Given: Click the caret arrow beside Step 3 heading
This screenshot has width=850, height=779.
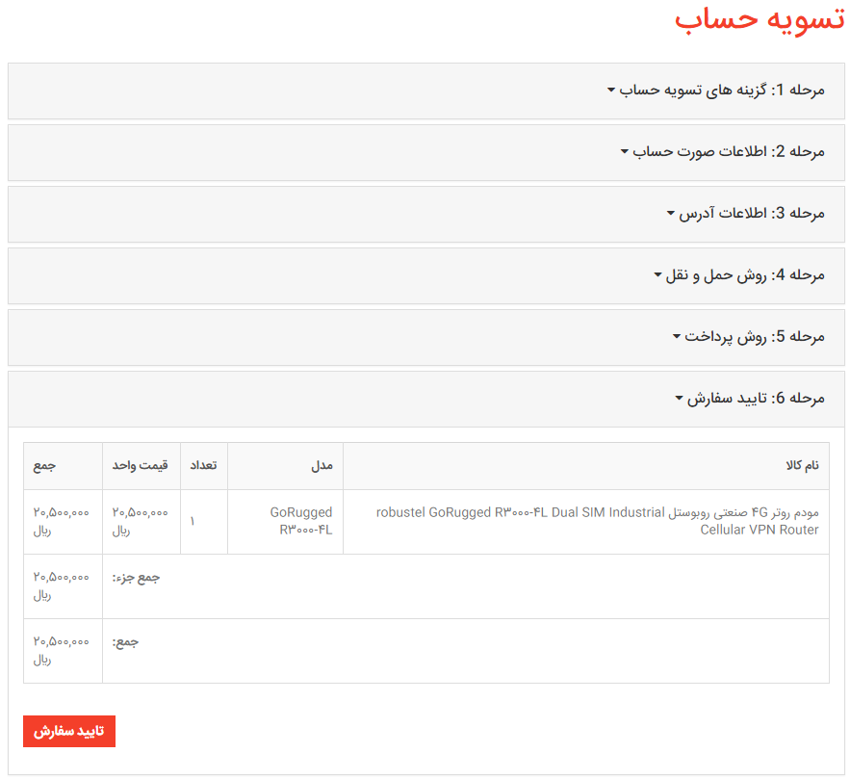Looking at the screenshot, I should [x=671, y=213].
